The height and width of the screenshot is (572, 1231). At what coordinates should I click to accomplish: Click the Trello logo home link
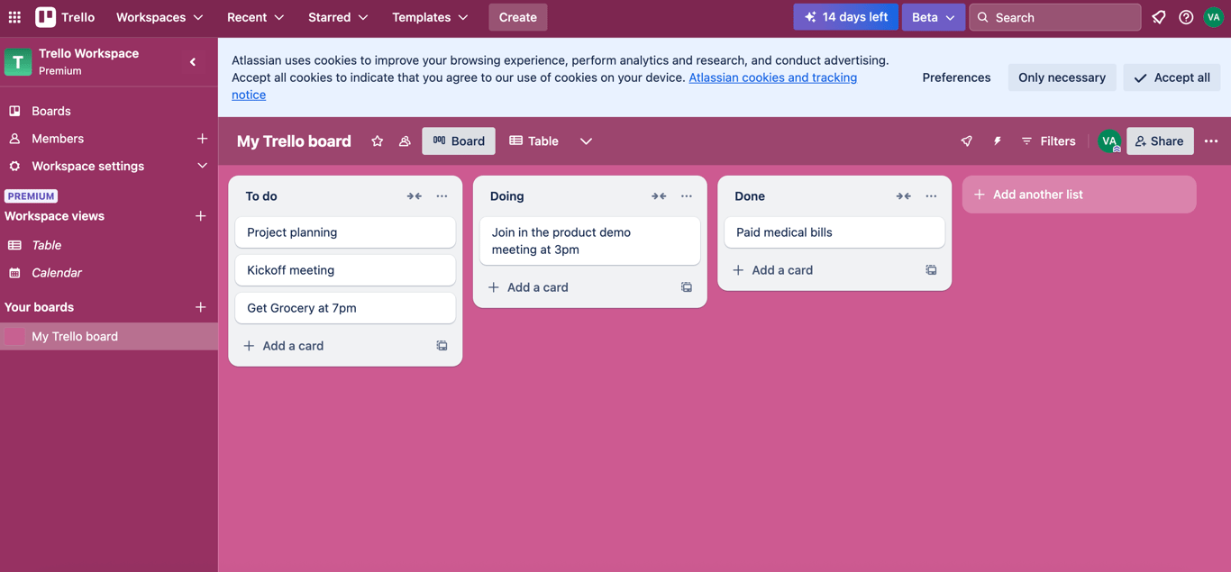pos(65,17)
